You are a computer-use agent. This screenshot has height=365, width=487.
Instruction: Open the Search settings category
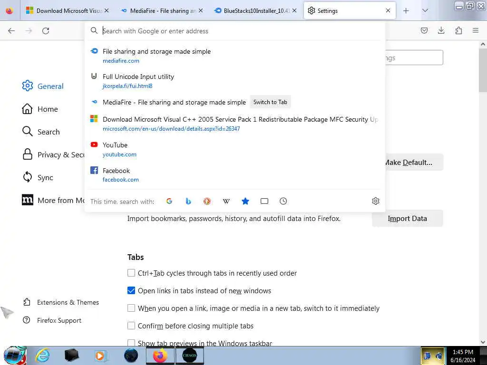click(41, 132)
